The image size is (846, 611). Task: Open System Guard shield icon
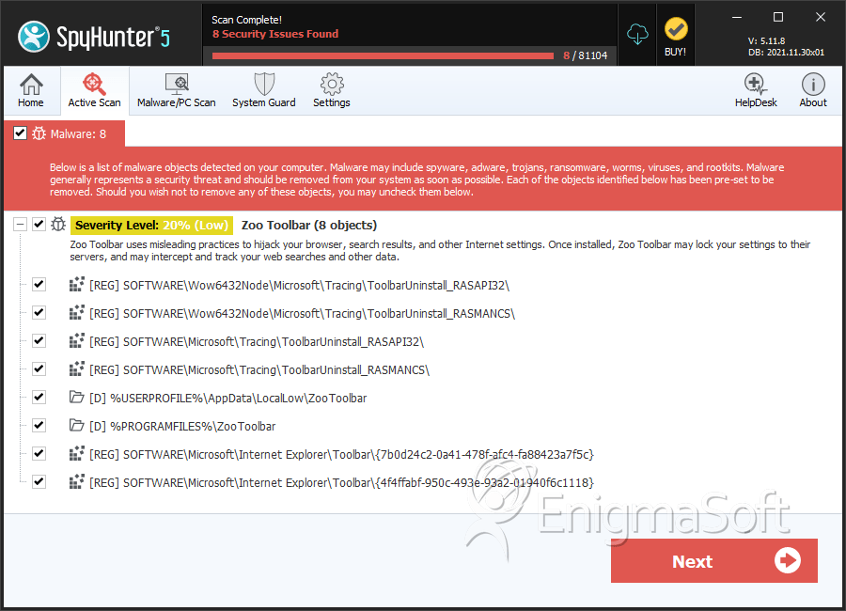pyautogui.click(x=263, y=91)
